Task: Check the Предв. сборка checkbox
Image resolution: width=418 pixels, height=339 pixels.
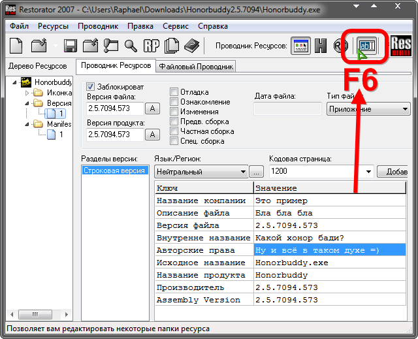Action: [x=174, y=121]
